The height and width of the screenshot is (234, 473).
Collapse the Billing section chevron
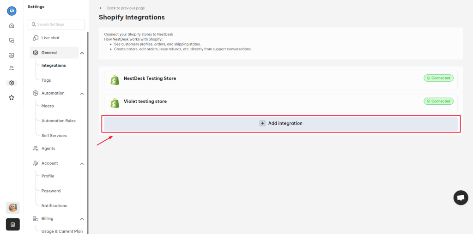tap(82, 219)
